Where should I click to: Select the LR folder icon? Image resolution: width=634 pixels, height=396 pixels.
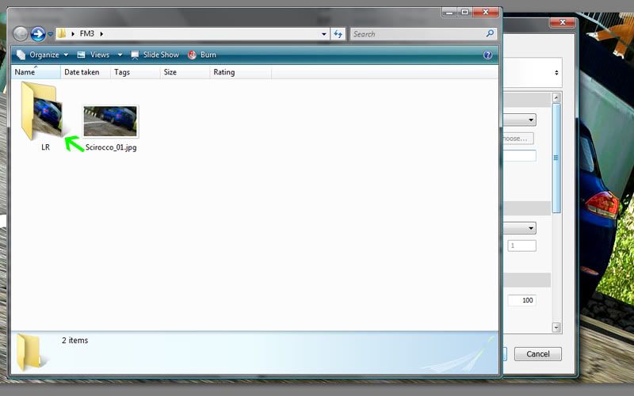pos(41,110)
